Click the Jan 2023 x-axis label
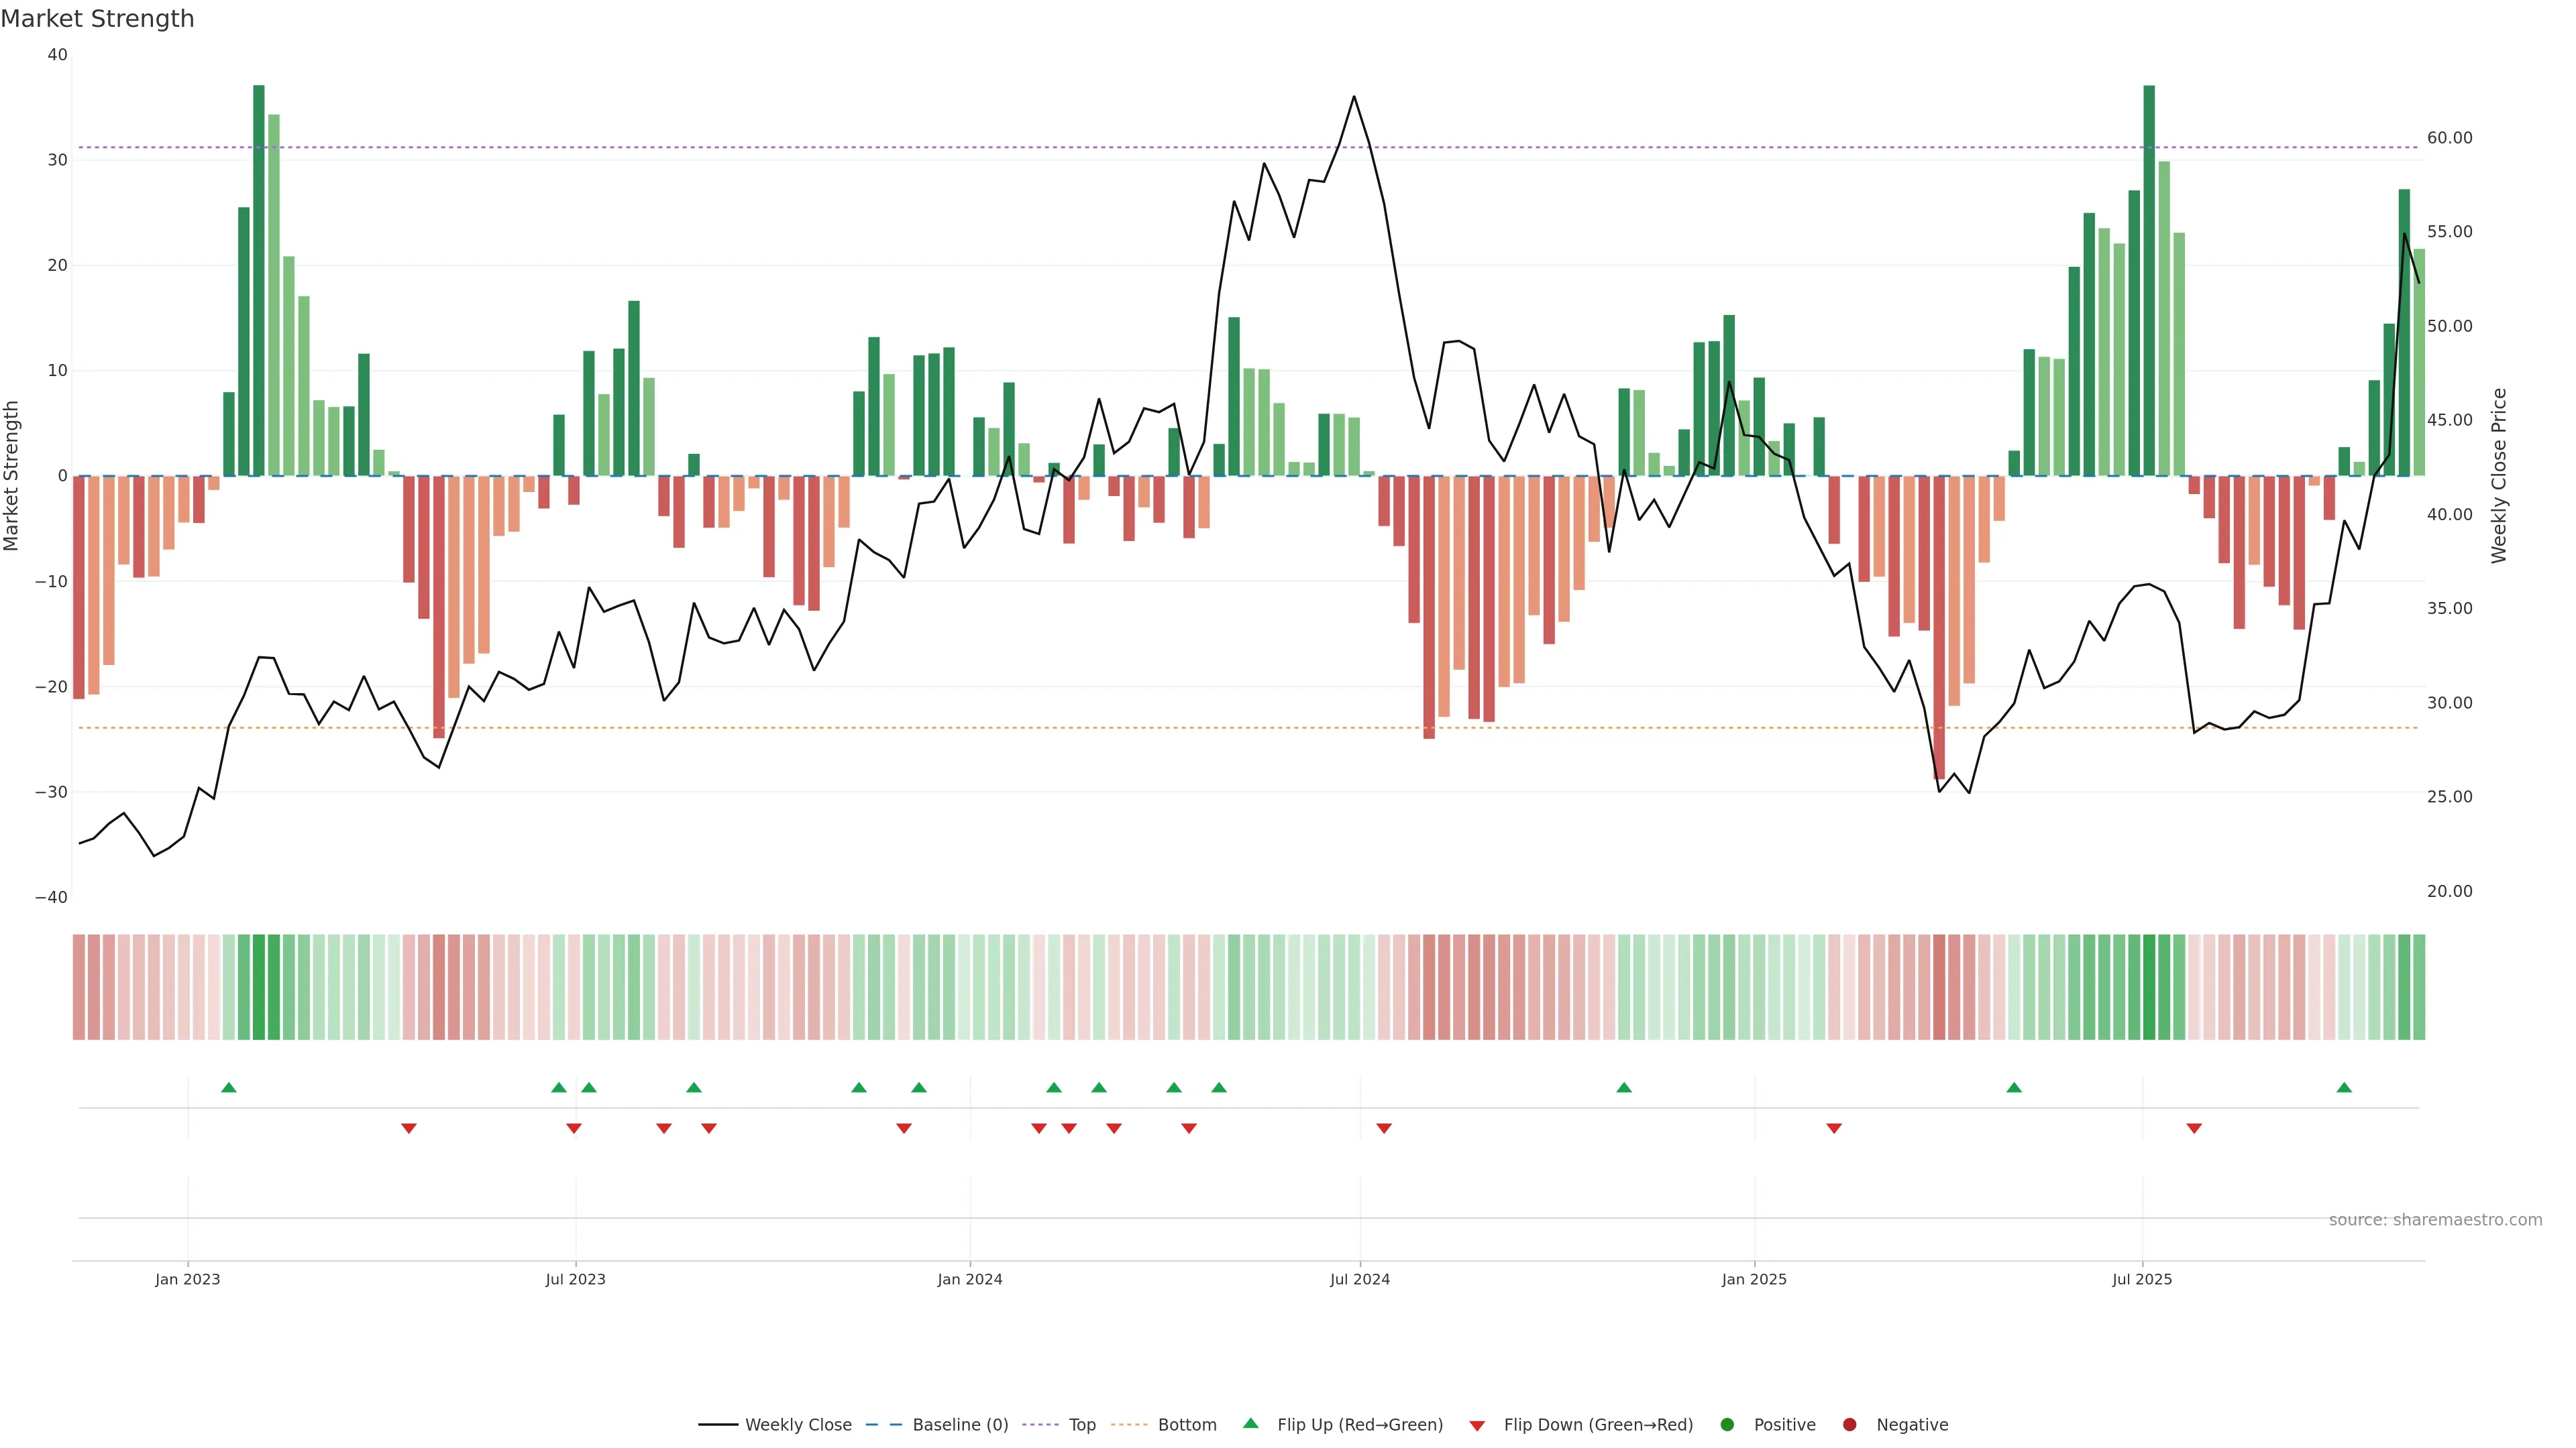The width and height of the screenshot is (2576, 1448). [x=187, y=1279]
